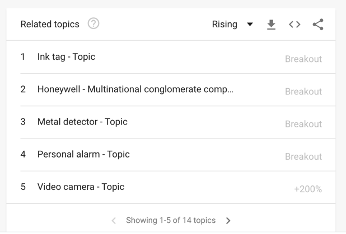
Task: Open help for Related topics
Action: (x=93, y=23)
